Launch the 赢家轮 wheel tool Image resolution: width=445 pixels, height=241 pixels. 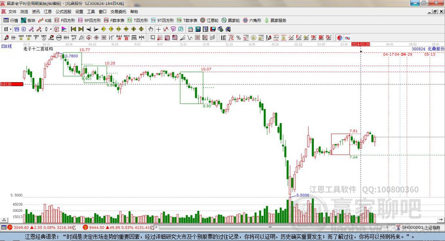coord(231,20)
